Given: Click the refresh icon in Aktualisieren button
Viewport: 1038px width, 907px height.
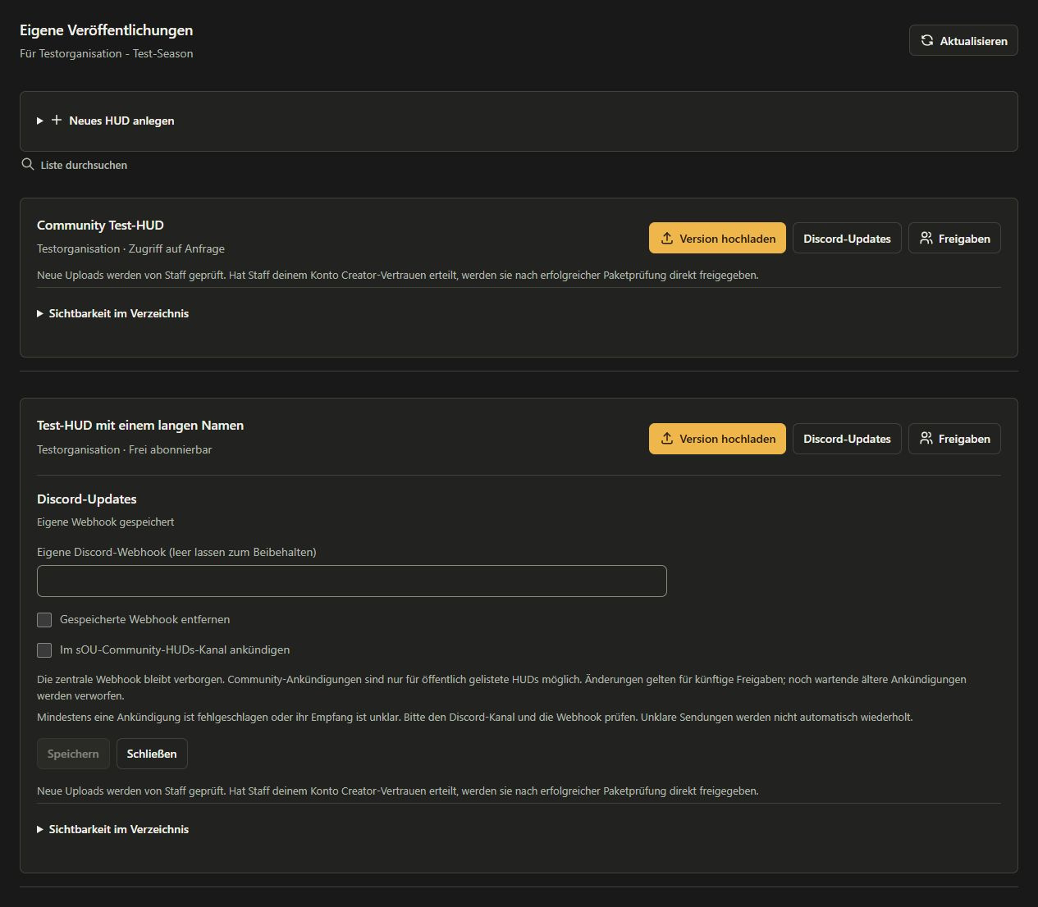Looking at the screenshot, I should pyautogui.click(x=927, y=40).
